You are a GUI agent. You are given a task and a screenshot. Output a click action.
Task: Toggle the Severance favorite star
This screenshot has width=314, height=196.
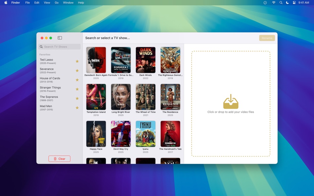point(77,71)
